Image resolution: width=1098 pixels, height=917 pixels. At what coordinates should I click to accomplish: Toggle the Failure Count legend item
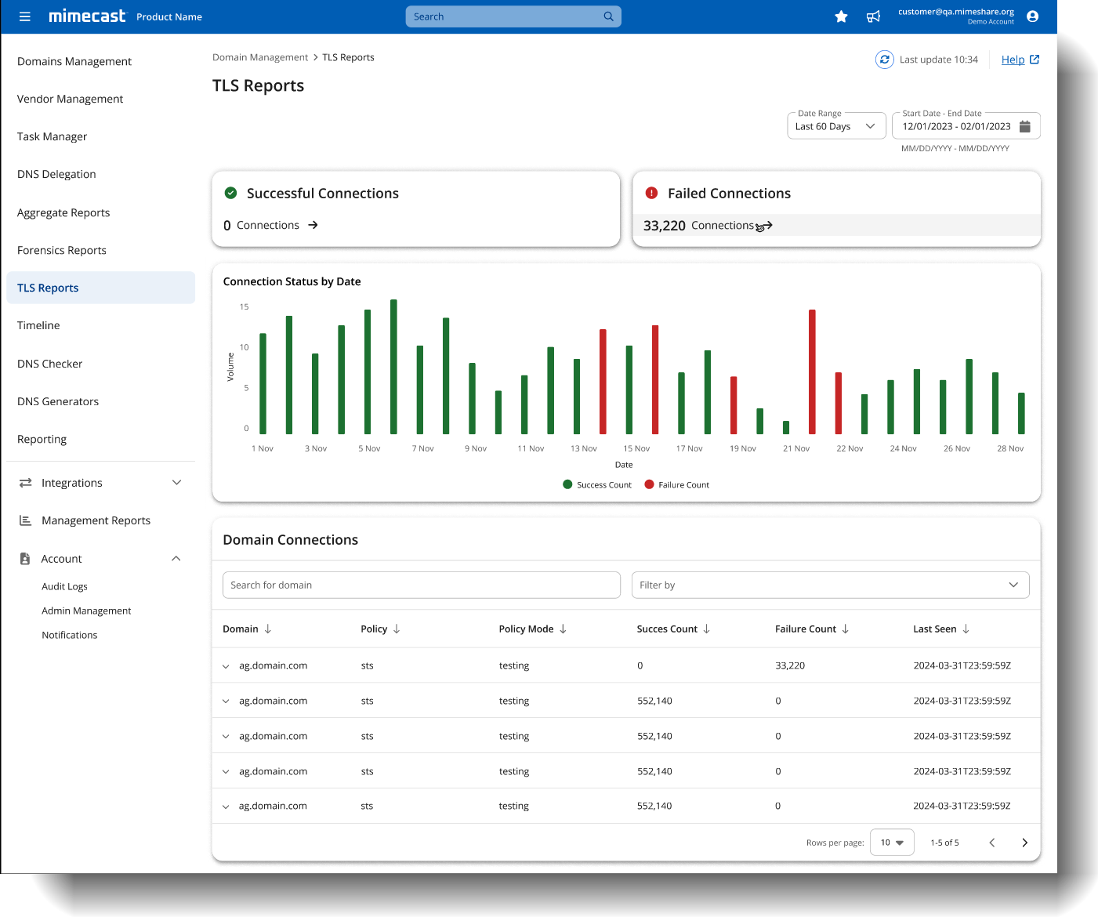click(x=676, y=484)
